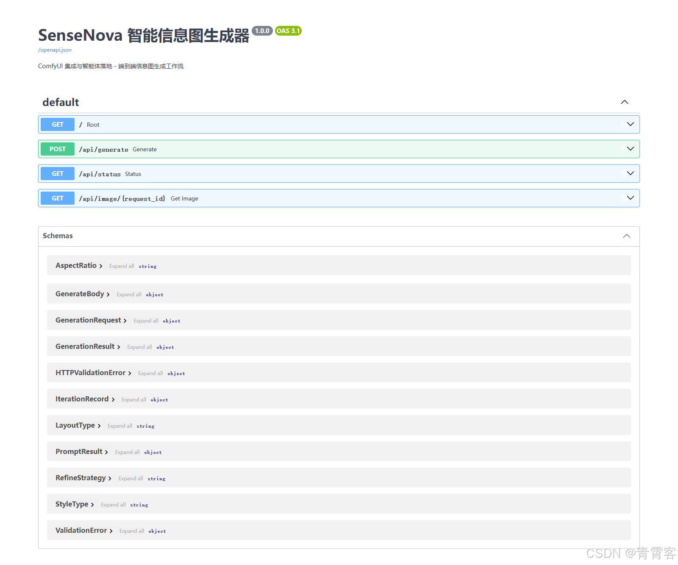678x565 pixels.
Task: Click 'Expand all' for HTTPValidationError
Action: (x=150, y=373)
